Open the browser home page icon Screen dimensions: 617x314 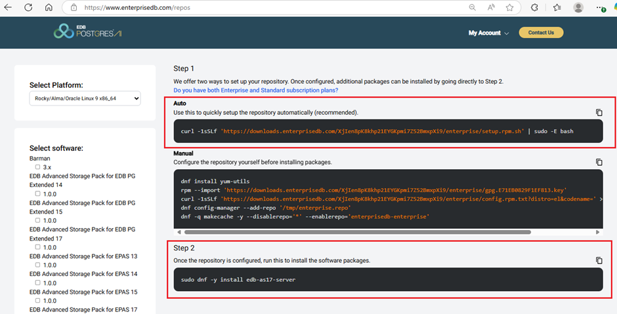tap(49, 7)
